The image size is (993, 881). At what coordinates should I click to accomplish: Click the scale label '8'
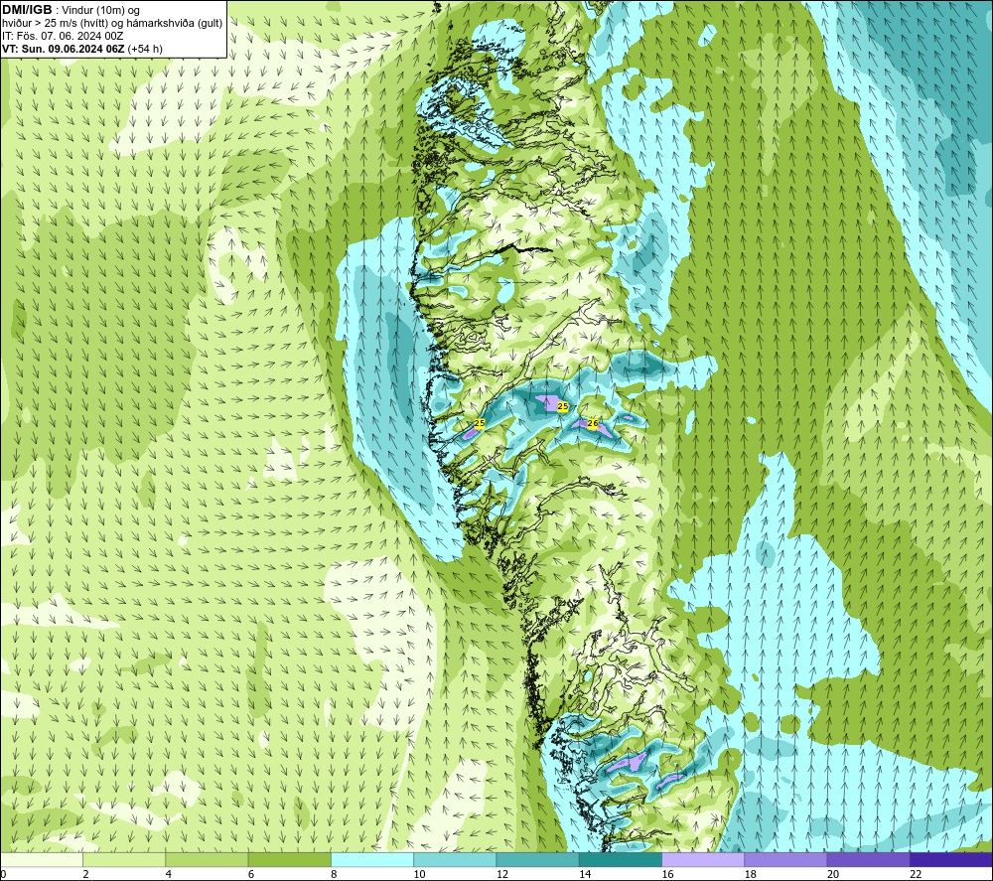[x=334, y=875]
